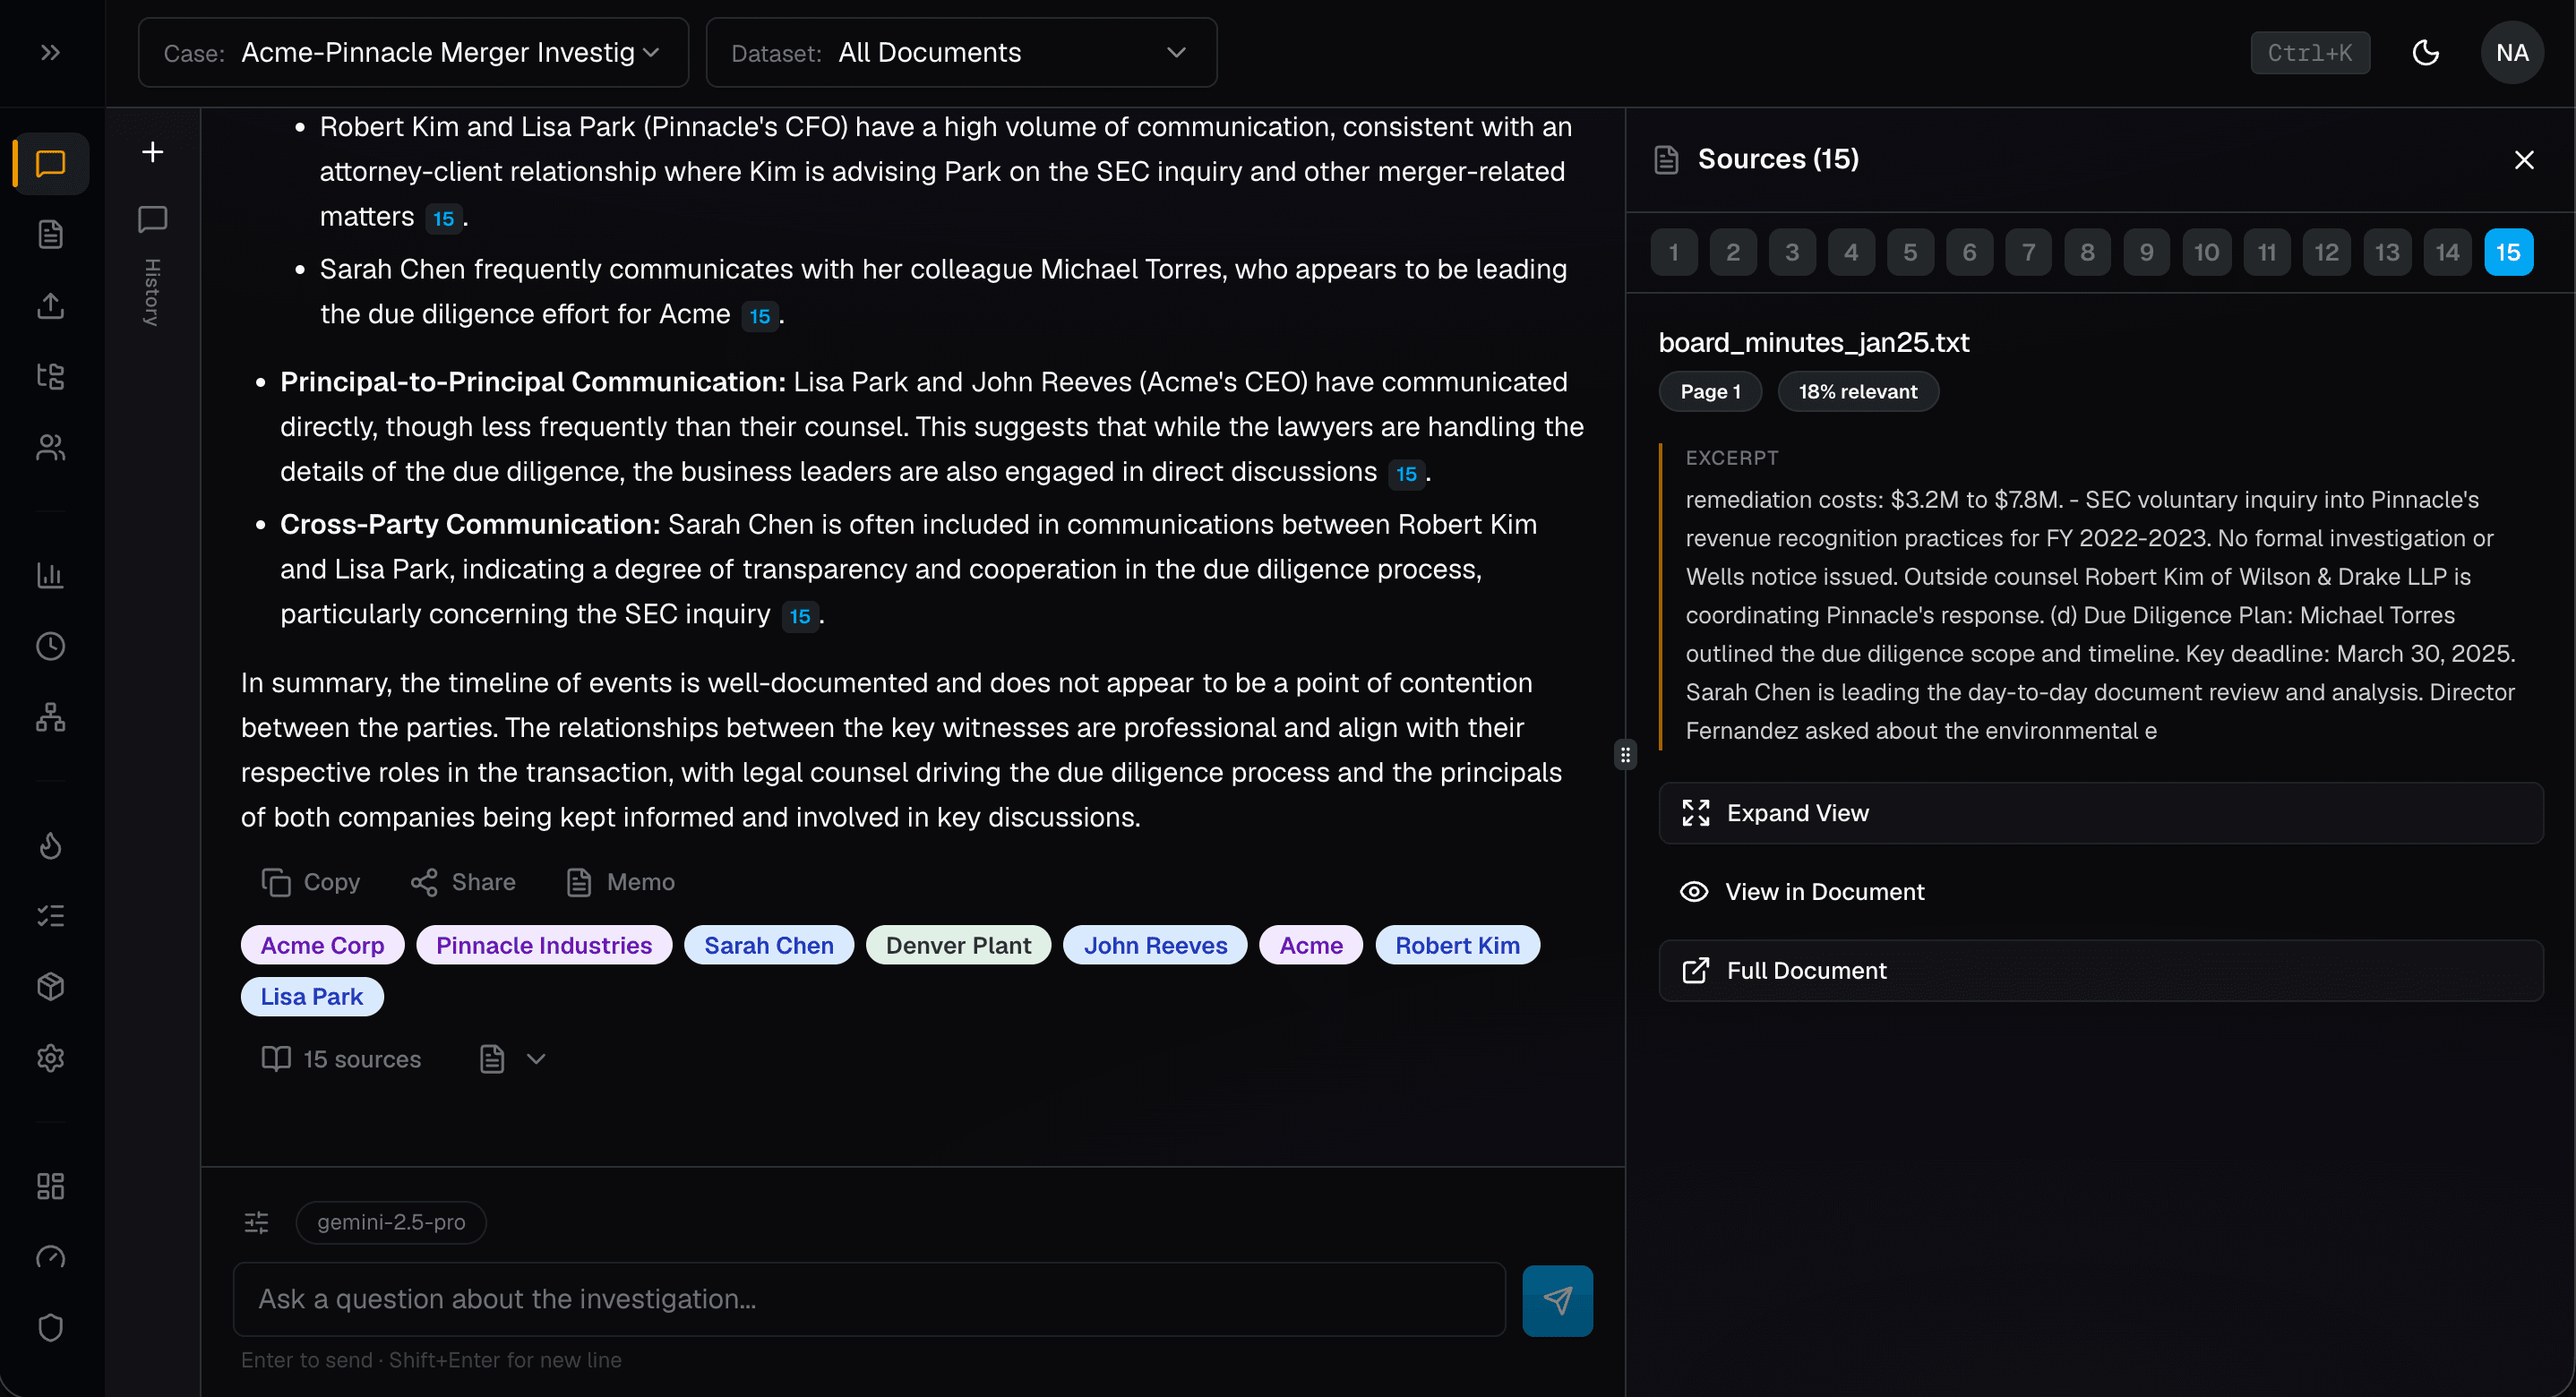Click the board_minutes_jan25.txt file name
The image size is (2576, 1397).
(1814, 342)
